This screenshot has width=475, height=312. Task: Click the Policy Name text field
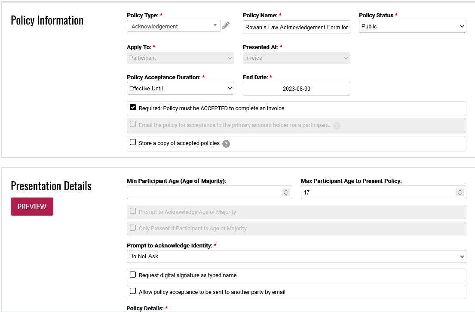pyautogui.click(x=296, y=27)
